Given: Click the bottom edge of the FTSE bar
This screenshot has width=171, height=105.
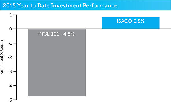Looking at the screenshot, I should (57, 96).
